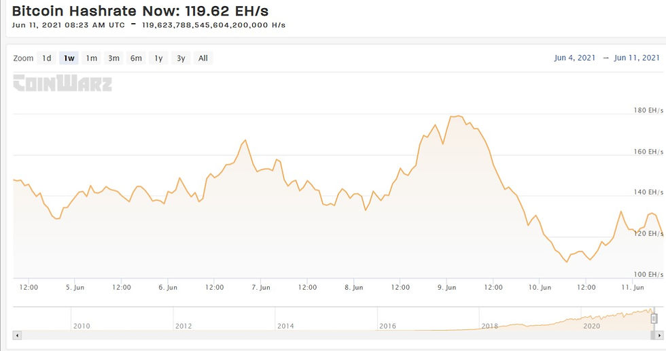Click the 180 EH/s axis label
This screenshot has width=666, height=351.
coord(648,110)
